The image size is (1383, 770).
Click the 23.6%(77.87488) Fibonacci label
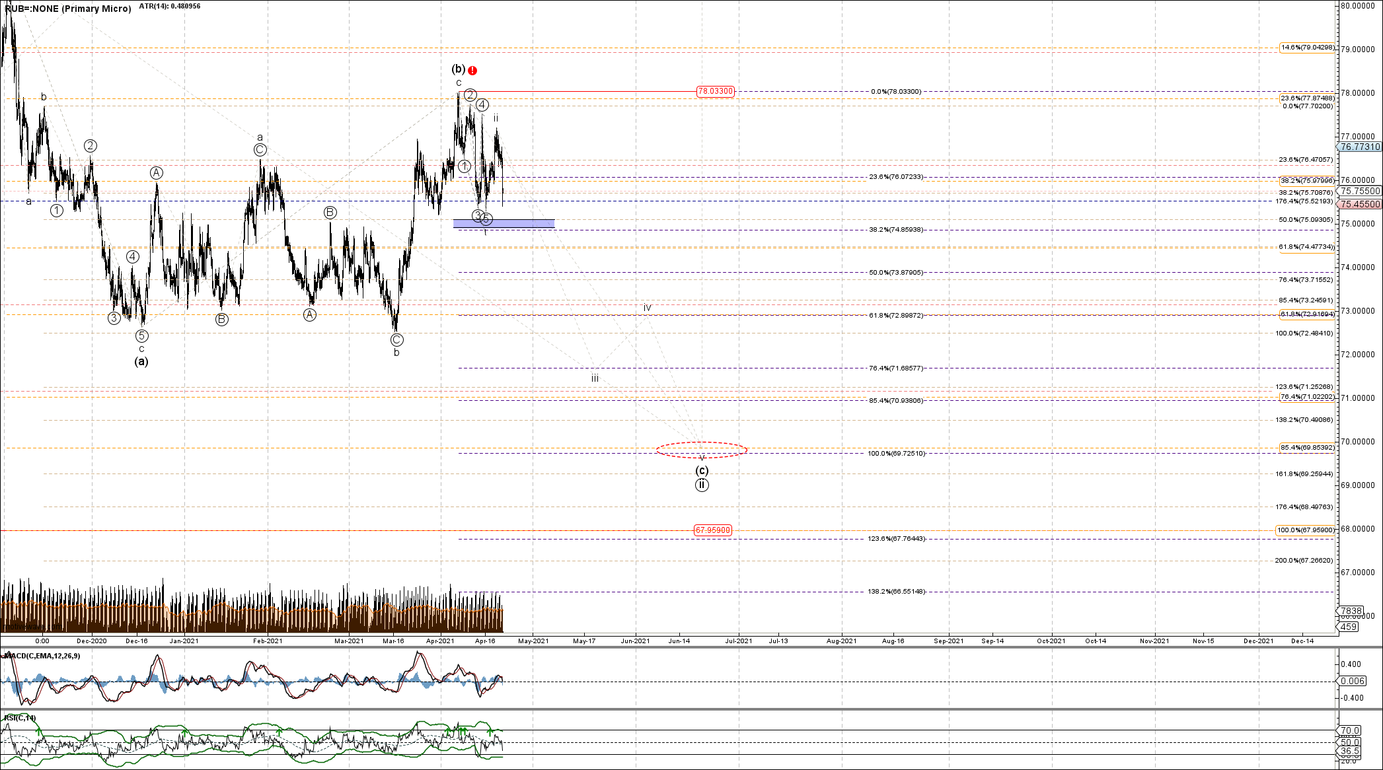coord(1307,98)
